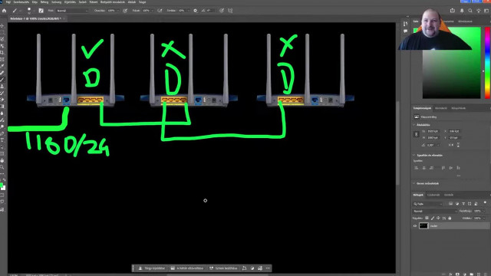
Task: Collapse the Igazítás és elosztás section
Action: 414,155
